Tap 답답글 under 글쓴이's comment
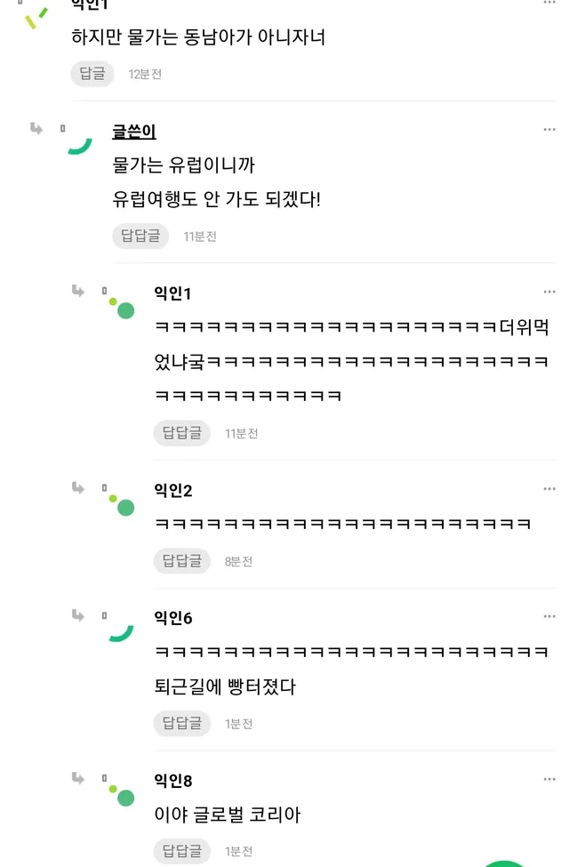This screenshot has height=867, width=569. pyautogui.click(x=140, y=236)
